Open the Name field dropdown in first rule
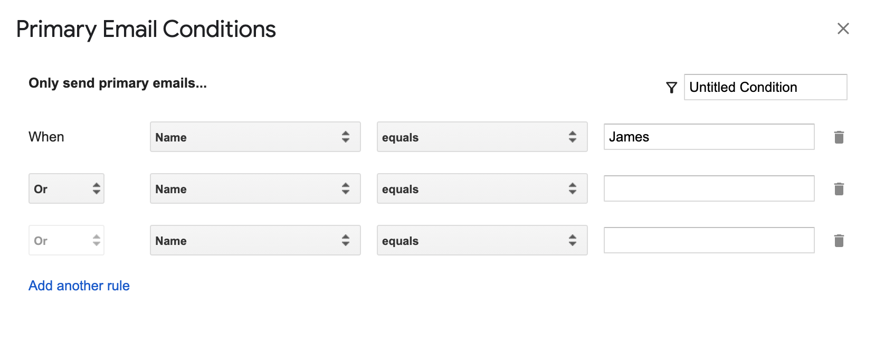875x341 pixels. point(255,137)
